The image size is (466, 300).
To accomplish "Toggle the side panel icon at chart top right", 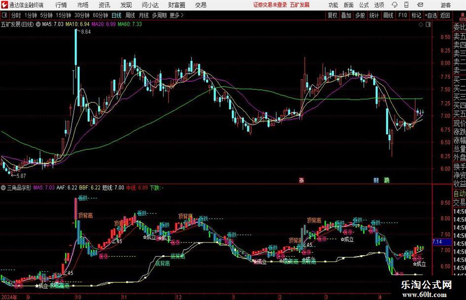I will pos(428,25).
